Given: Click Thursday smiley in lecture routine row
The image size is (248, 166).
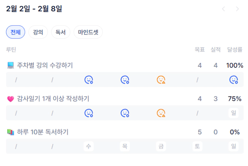Looking at the screenshot, I should pos(125,80).
